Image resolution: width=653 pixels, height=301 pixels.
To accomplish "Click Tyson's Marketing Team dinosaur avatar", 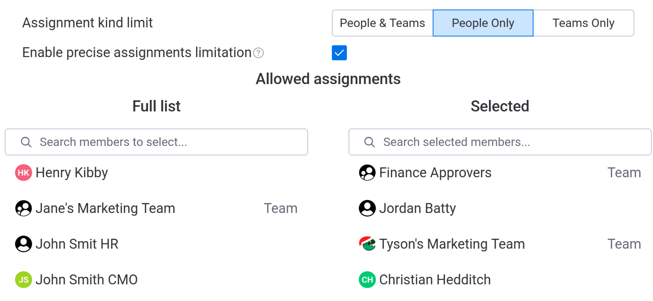I will point(367,244).
